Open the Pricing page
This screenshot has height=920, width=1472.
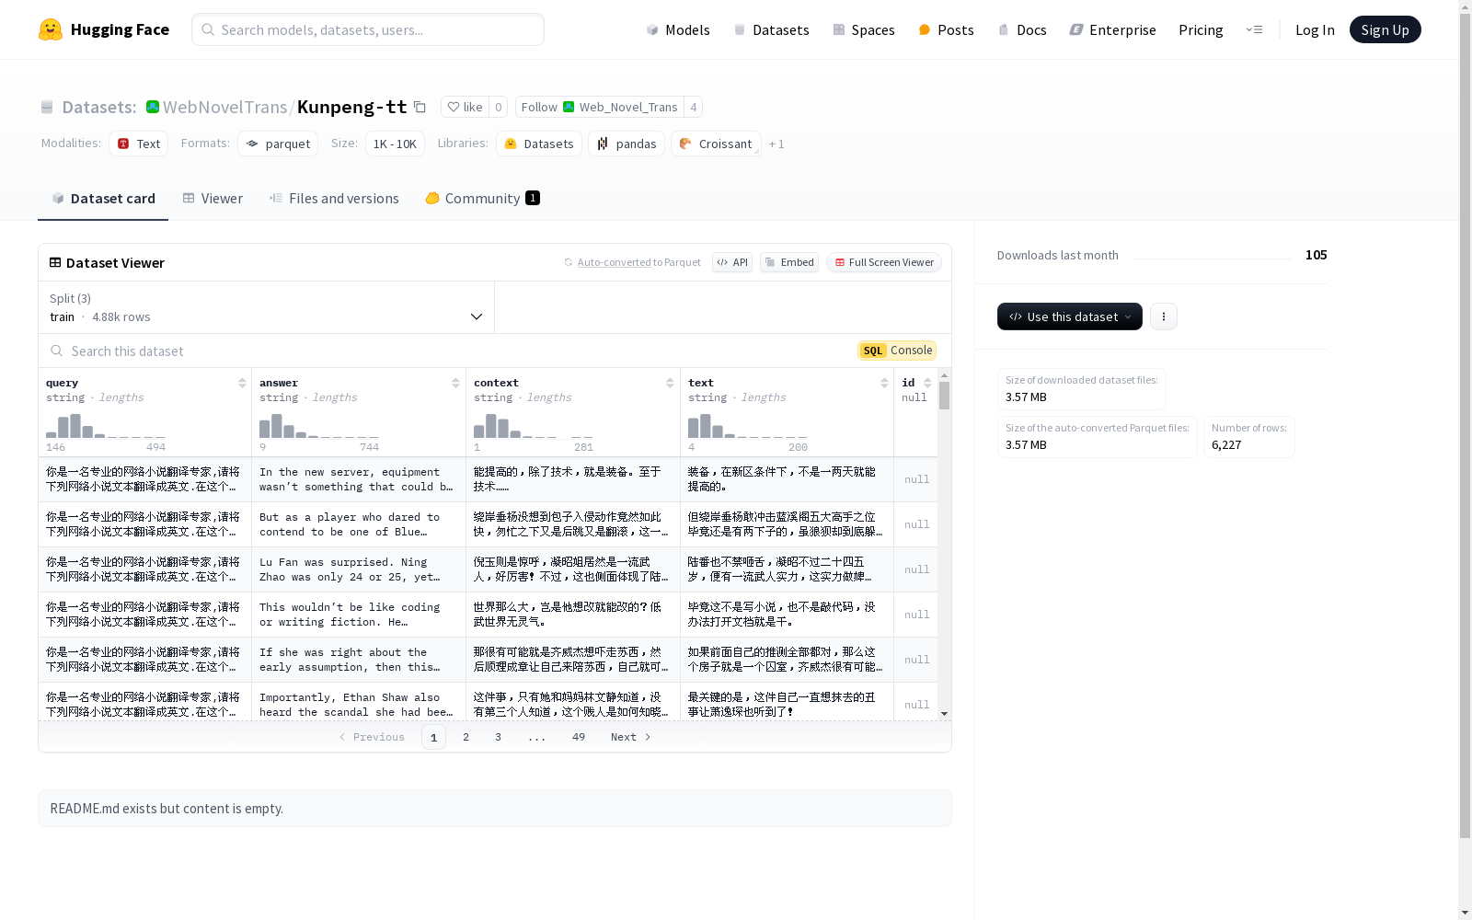pyautogui.click(x=1201, y=29)
